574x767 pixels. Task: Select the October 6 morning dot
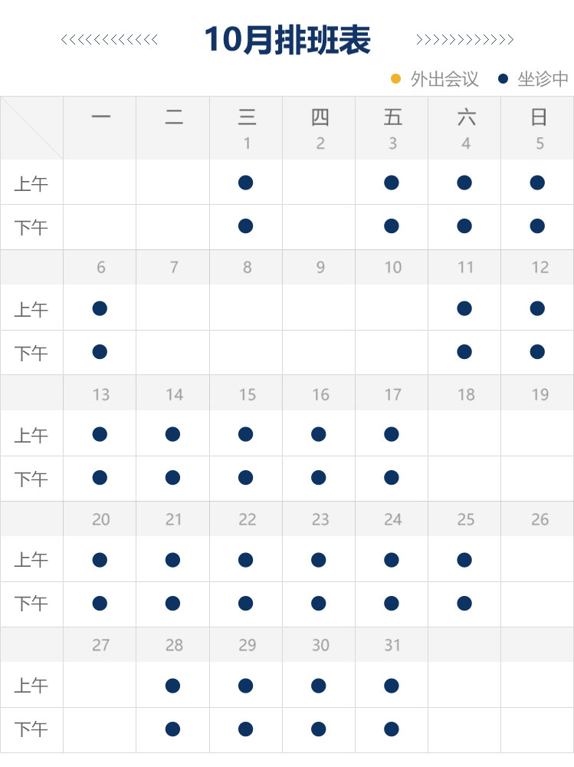[100, 308]
